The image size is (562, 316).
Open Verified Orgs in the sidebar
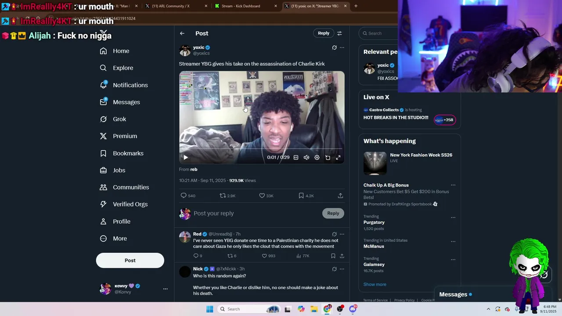pos(124,205)
